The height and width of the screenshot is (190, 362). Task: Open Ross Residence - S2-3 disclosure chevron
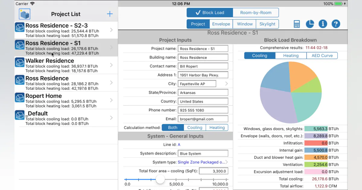click(111, 30)
